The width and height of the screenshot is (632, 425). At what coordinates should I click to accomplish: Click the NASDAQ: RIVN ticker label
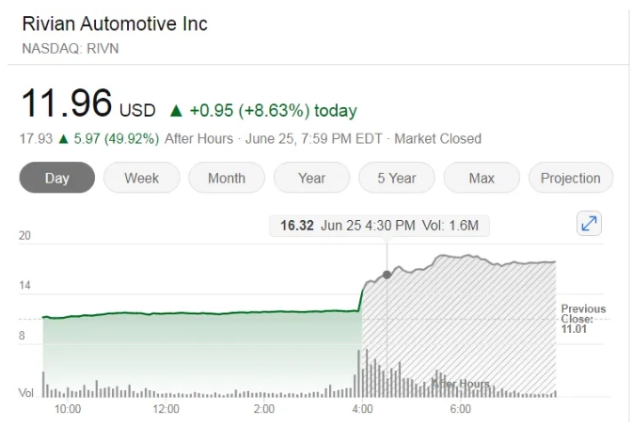point(70,48)
